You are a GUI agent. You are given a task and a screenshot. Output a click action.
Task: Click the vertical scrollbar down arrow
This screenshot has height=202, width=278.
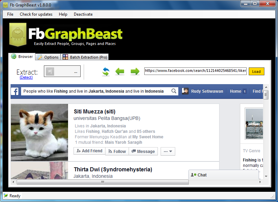tap(266, 176)
